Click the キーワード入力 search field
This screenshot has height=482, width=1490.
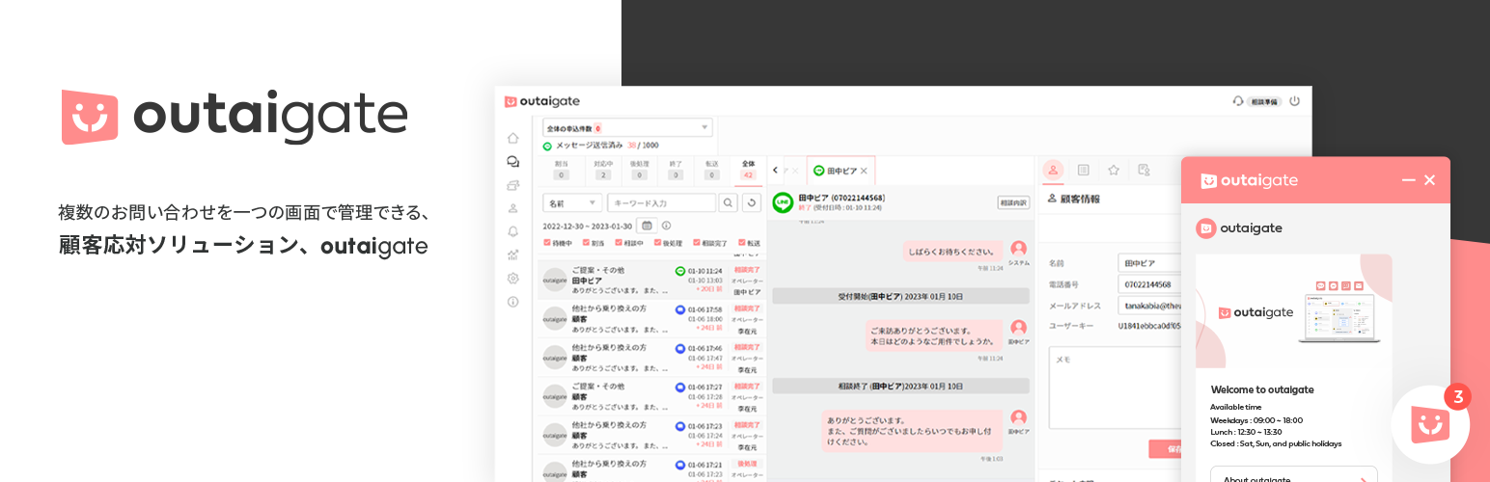click(x=662, y=203)
